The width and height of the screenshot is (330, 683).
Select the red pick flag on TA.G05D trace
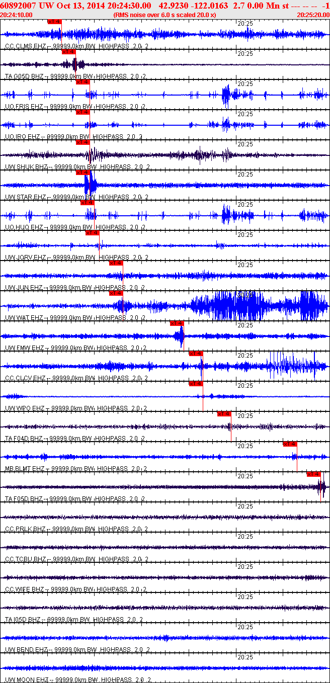68,52
